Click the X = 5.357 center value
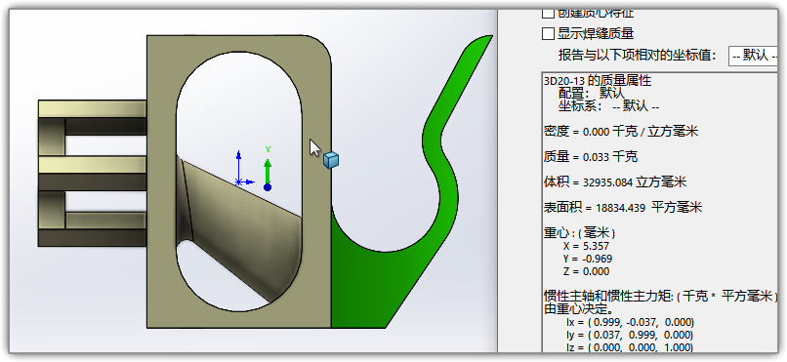The width and height of the screenshot is (787, 362). click(x=586, y=246)
